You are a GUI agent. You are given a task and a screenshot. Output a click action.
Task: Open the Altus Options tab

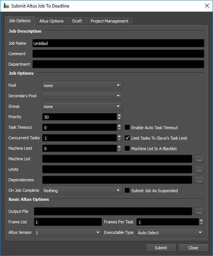(x=51, y=21)
